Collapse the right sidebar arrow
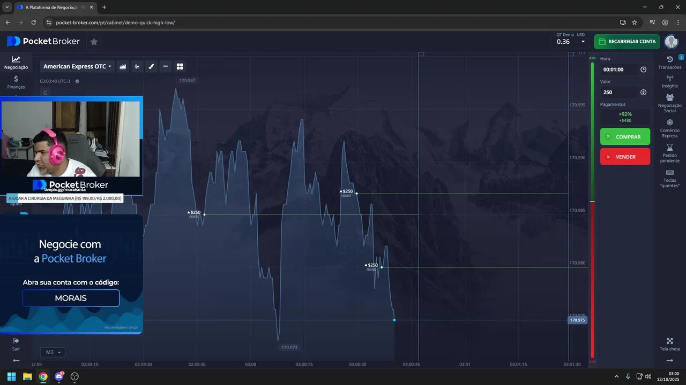 670,360
